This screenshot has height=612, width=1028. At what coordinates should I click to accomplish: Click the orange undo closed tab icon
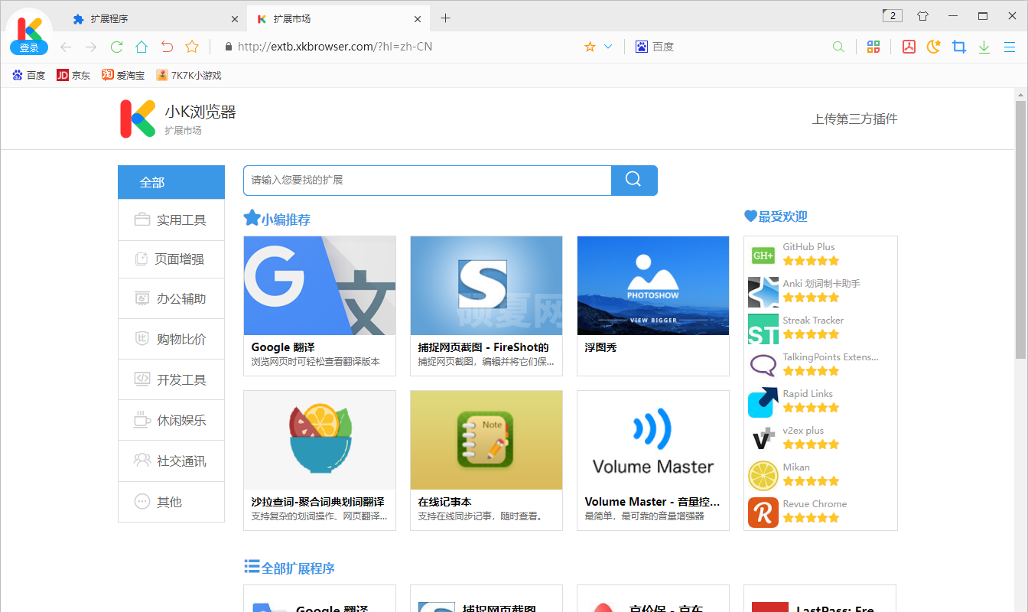[167, 47]
